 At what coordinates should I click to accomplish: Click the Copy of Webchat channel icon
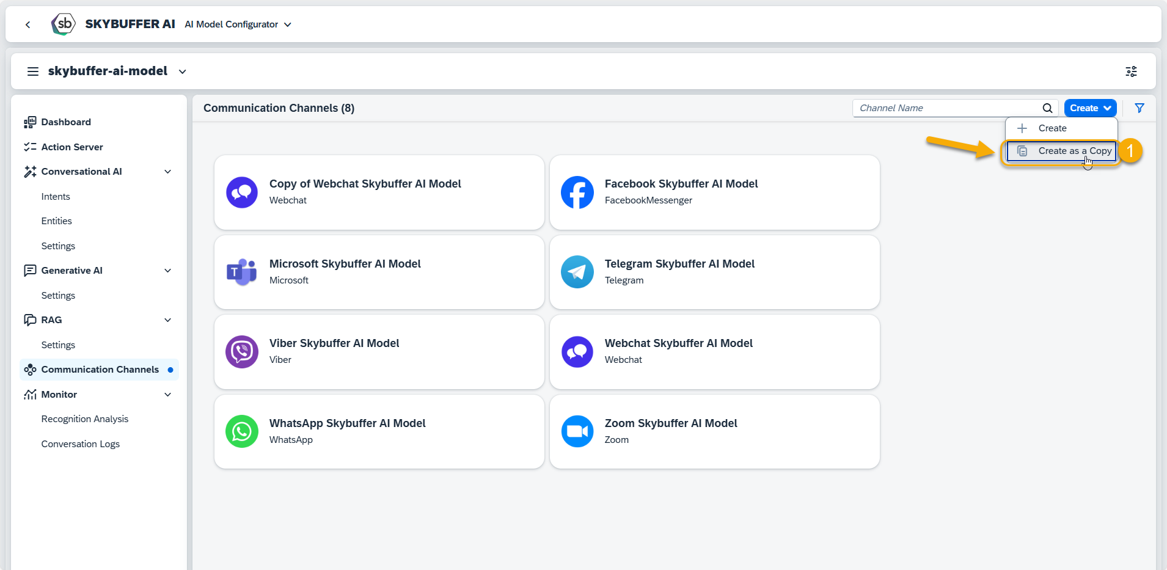[242, 192]
